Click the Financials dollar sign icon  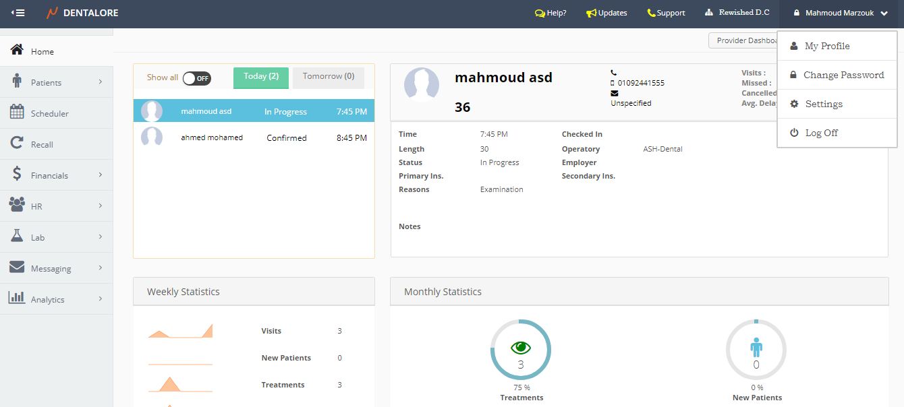point(17,175)
